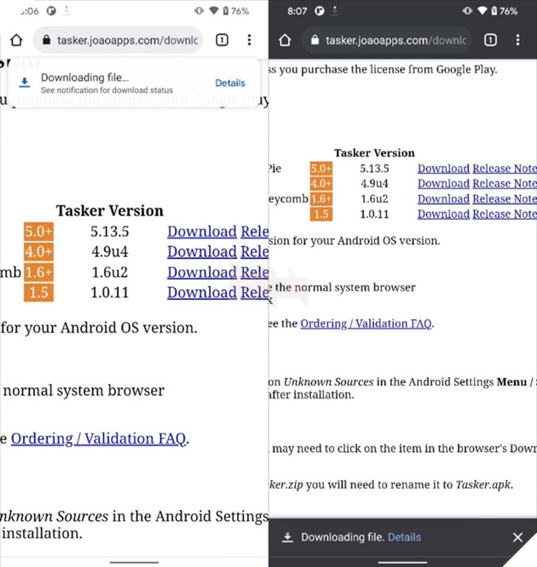This screenshot has width=537, height=567.
Task: Open Release link beside 4.9u4 left screen
Action: tap(255, 252)
